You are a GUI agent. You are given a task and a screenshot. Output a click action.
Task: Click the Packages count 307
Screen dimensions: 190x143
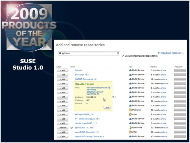[88, 100]
